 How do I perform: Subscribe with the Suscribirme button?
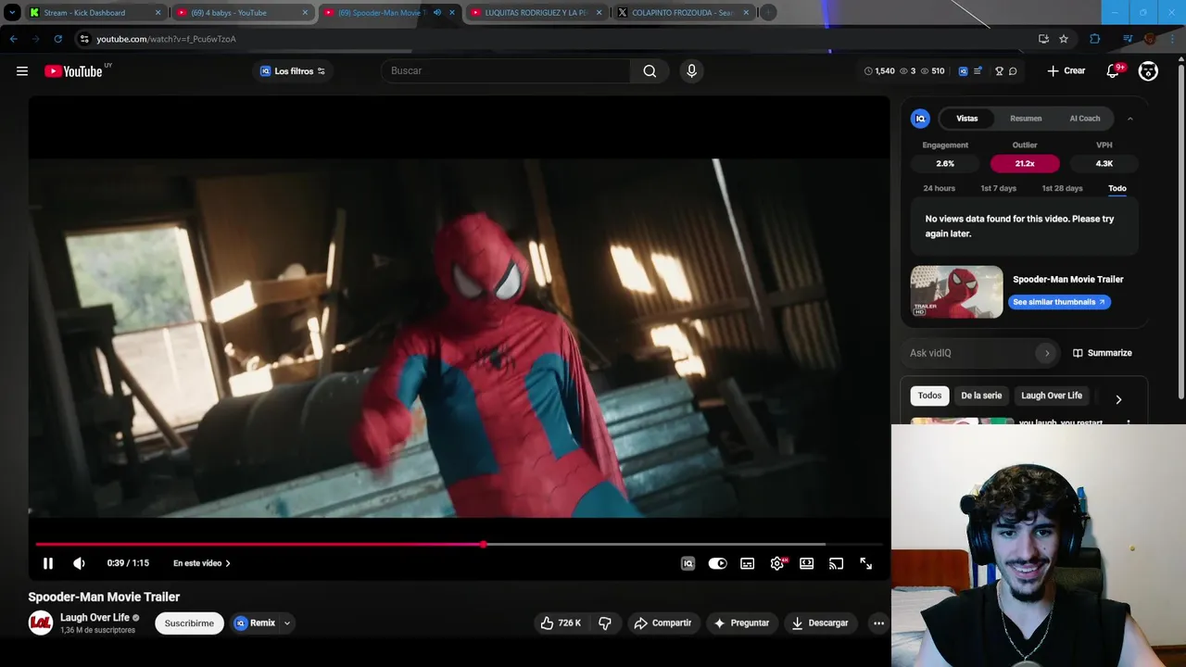(189, 623)
